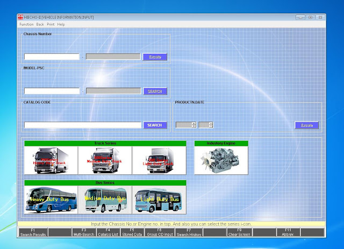Screen dimensions: 344x249
Task: Click Excute button in PRODUCTN.DATE section
Action: tap(307, 125)
